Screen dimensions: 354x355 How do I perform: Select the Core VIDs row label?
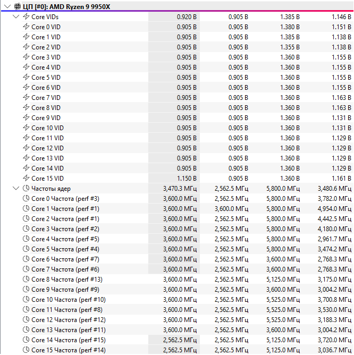(x=45, y=17)
